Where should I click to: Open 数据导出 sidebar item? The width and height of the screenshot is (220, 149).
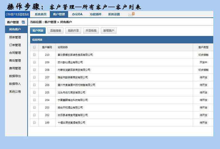click(15, 76)
